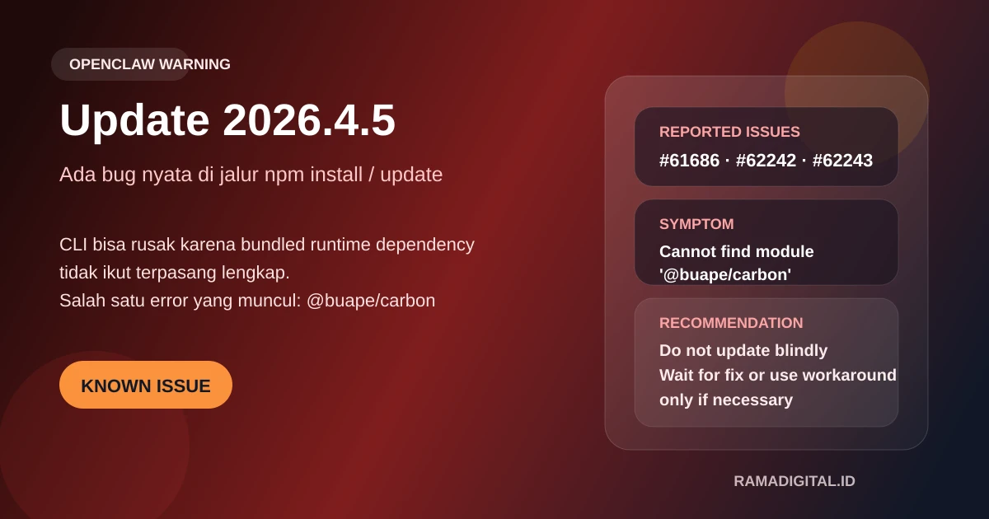Click the orange KNOWN ISSUE button
Screen dimensions: 989x519
click(x=146, y=386)
